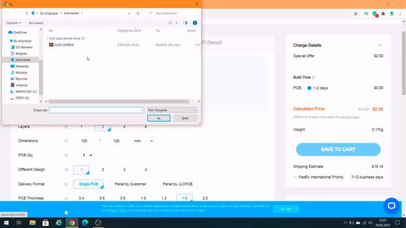Image resolution: width=406 pixels, height=228 pixels.
Task: Click the Dimensions info help icon
Action: click(66, 141)
